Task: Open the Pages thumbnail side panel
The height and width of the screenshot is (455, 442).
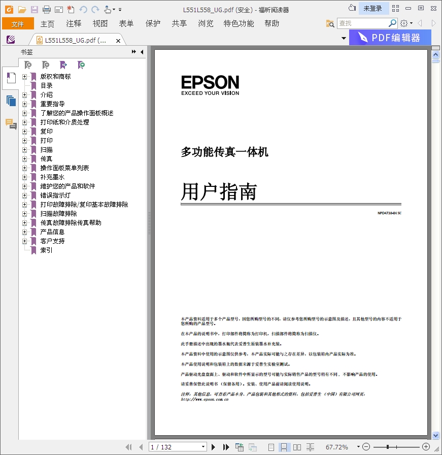Action: [11, 101]
